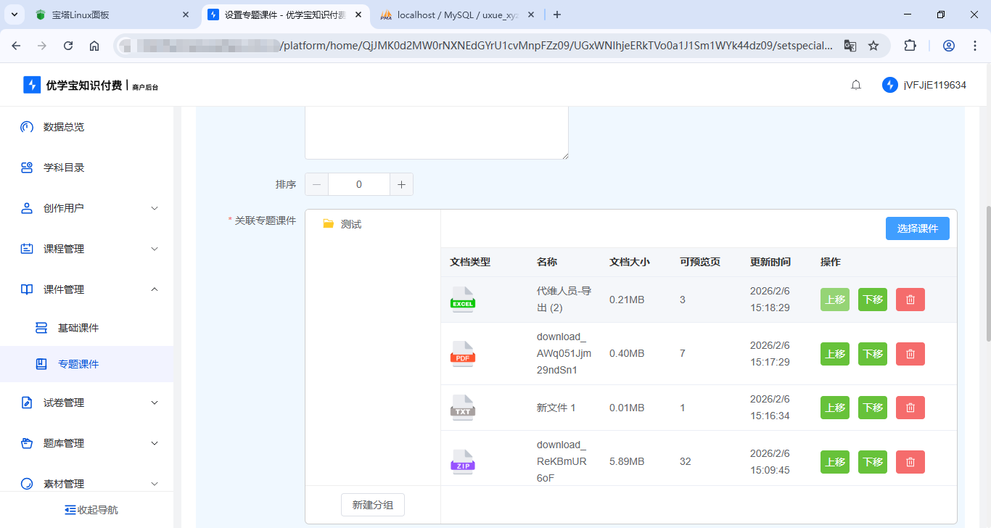Image resolution: width=991 pixels, height=528 pixels.
Task: Increase the 排序 value with plus button
Action: [401, 184]
